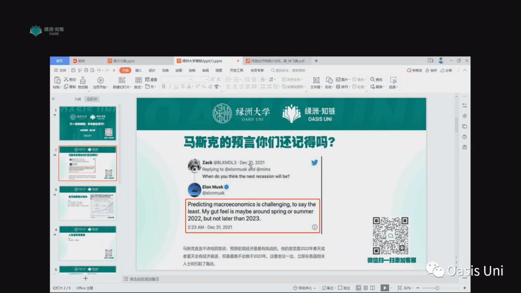The image size is (521, 293).
Task: Switch to the Insert (插入) tab
Action: [x=138, y=70]
